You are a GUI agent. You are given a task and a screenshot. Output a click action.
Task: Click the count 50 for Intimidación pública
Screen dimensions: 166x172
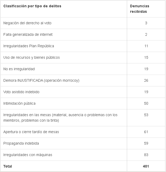point(146,103)
